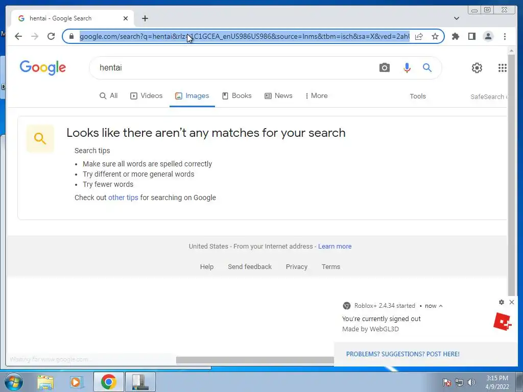Click the address bar URL
This screenshot has width=523, height=392.
tap(244, 36)
